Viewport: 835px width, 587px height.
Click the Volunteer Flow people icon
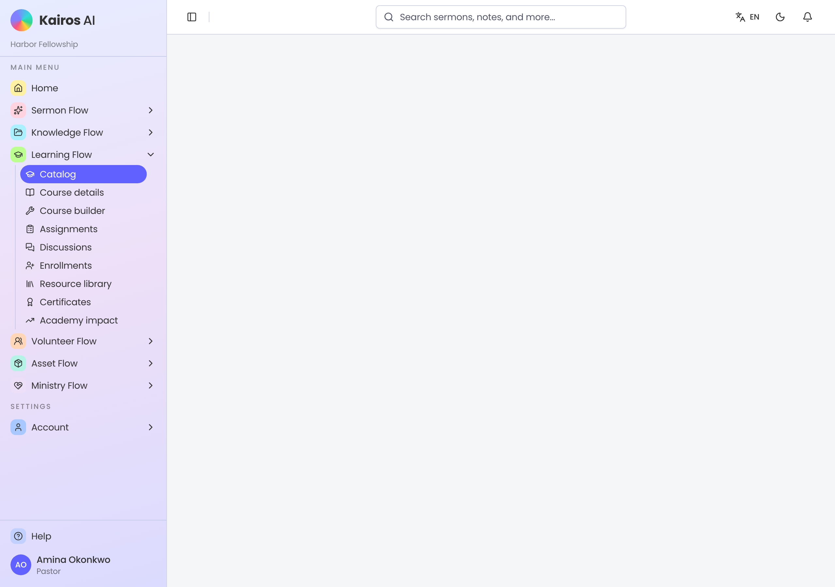click(x=18, y=341)
